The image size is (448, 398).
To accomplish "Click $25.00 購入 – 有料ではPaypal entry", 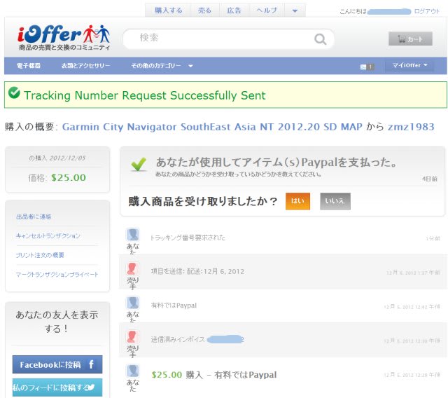I will click(214, 375).
